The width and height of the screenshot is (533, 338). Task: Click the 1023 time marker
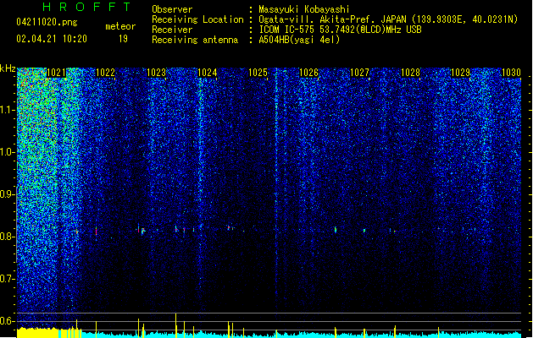click(157, 73)
